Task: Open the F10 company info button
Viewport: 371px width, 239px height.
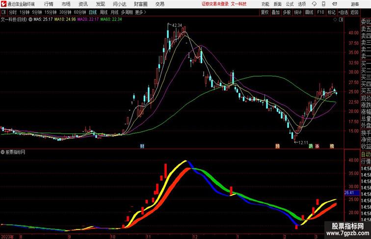Action: click(320, 12)
